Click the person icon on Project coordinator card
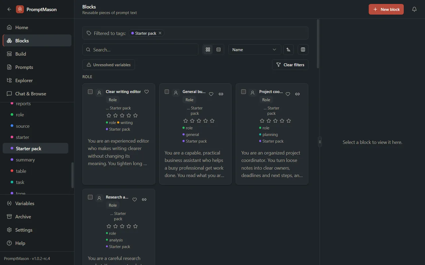This screenshot has width=425, height=265. (x=252, y=93)
